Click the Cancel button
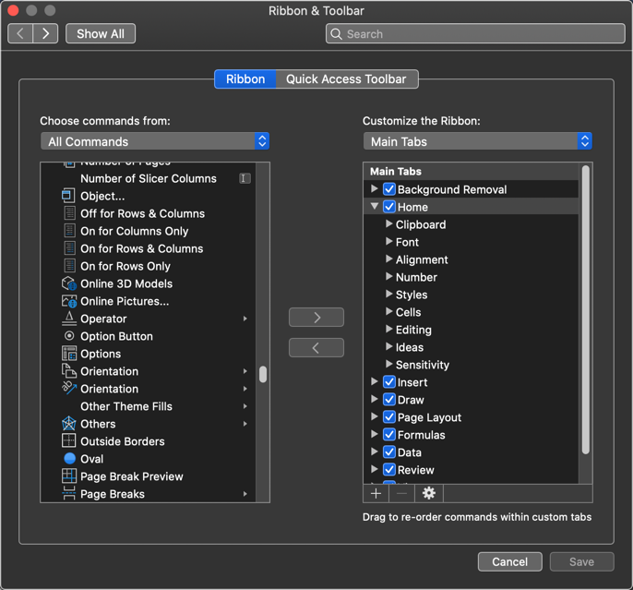The height and width of the screenshot is (590, 633). point(509,561)
